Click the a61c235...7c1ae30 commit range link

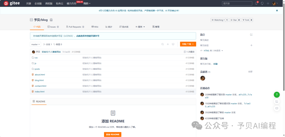(228, 96)
